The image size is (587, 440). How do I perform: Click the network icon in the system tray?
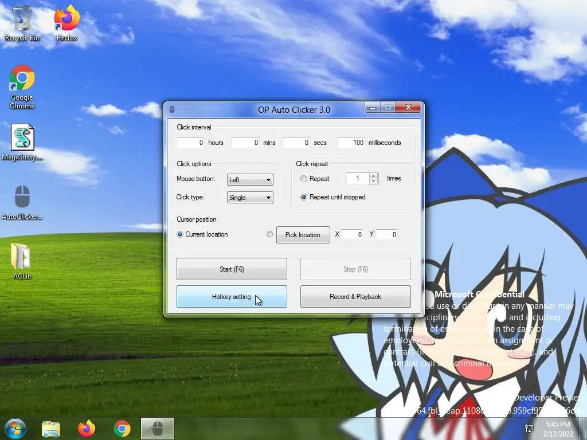click(x=529, y=429)
